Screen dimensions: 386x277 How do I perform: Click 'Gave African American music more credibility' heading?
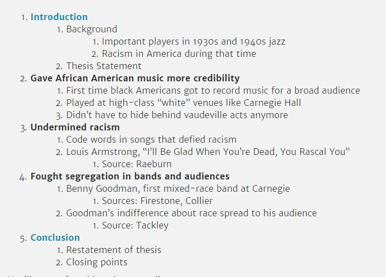[x=135, y=78]
